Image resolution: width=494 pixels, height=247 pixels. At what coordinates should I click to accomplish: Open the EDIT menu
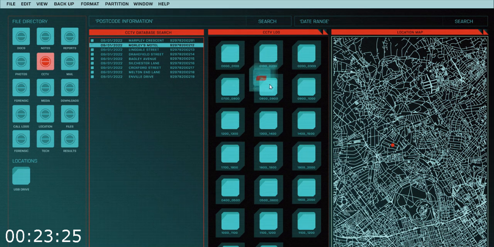tap(26, 4)
